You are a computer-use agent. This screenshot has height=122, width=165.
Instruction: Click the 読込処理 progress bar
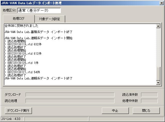70,101
